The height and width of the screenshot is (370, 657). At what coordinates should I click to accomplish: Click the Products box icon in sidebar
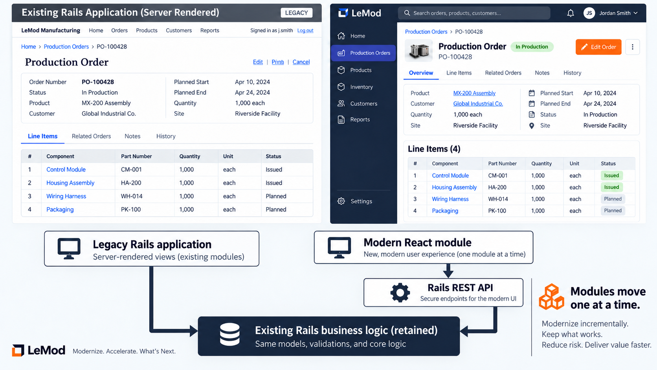341,70
